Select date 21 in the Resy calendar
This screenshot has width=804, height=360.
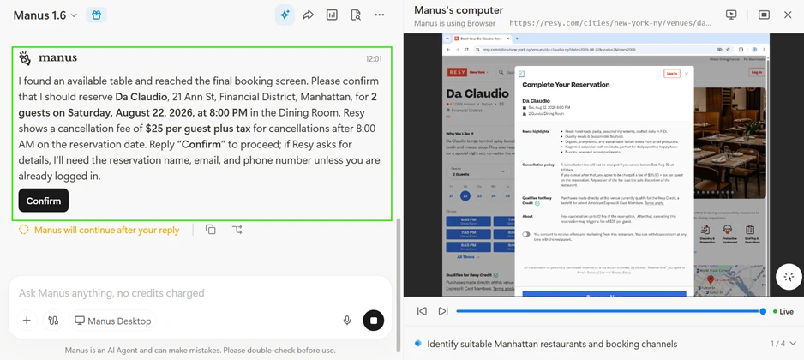451,195
